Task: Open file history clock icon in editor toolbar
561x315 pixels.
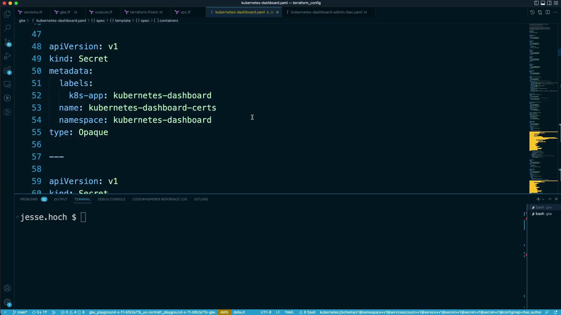Action: (532, 12)
